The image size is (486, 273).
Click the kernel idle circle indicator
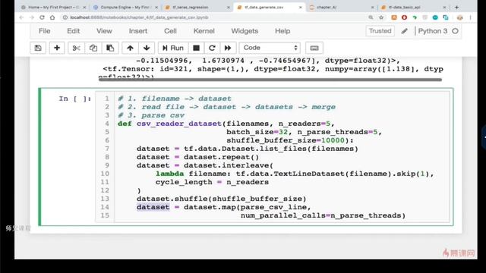[455, 31]
